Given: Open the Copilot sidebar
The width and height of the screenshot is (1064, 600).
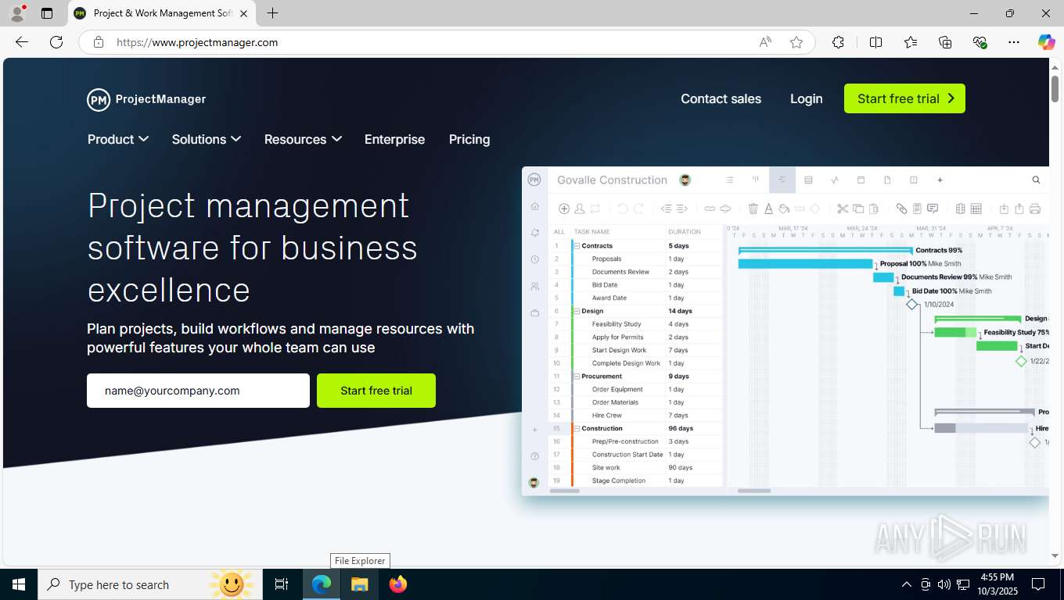Looking at the screenshot, I should pos(1047,42).
